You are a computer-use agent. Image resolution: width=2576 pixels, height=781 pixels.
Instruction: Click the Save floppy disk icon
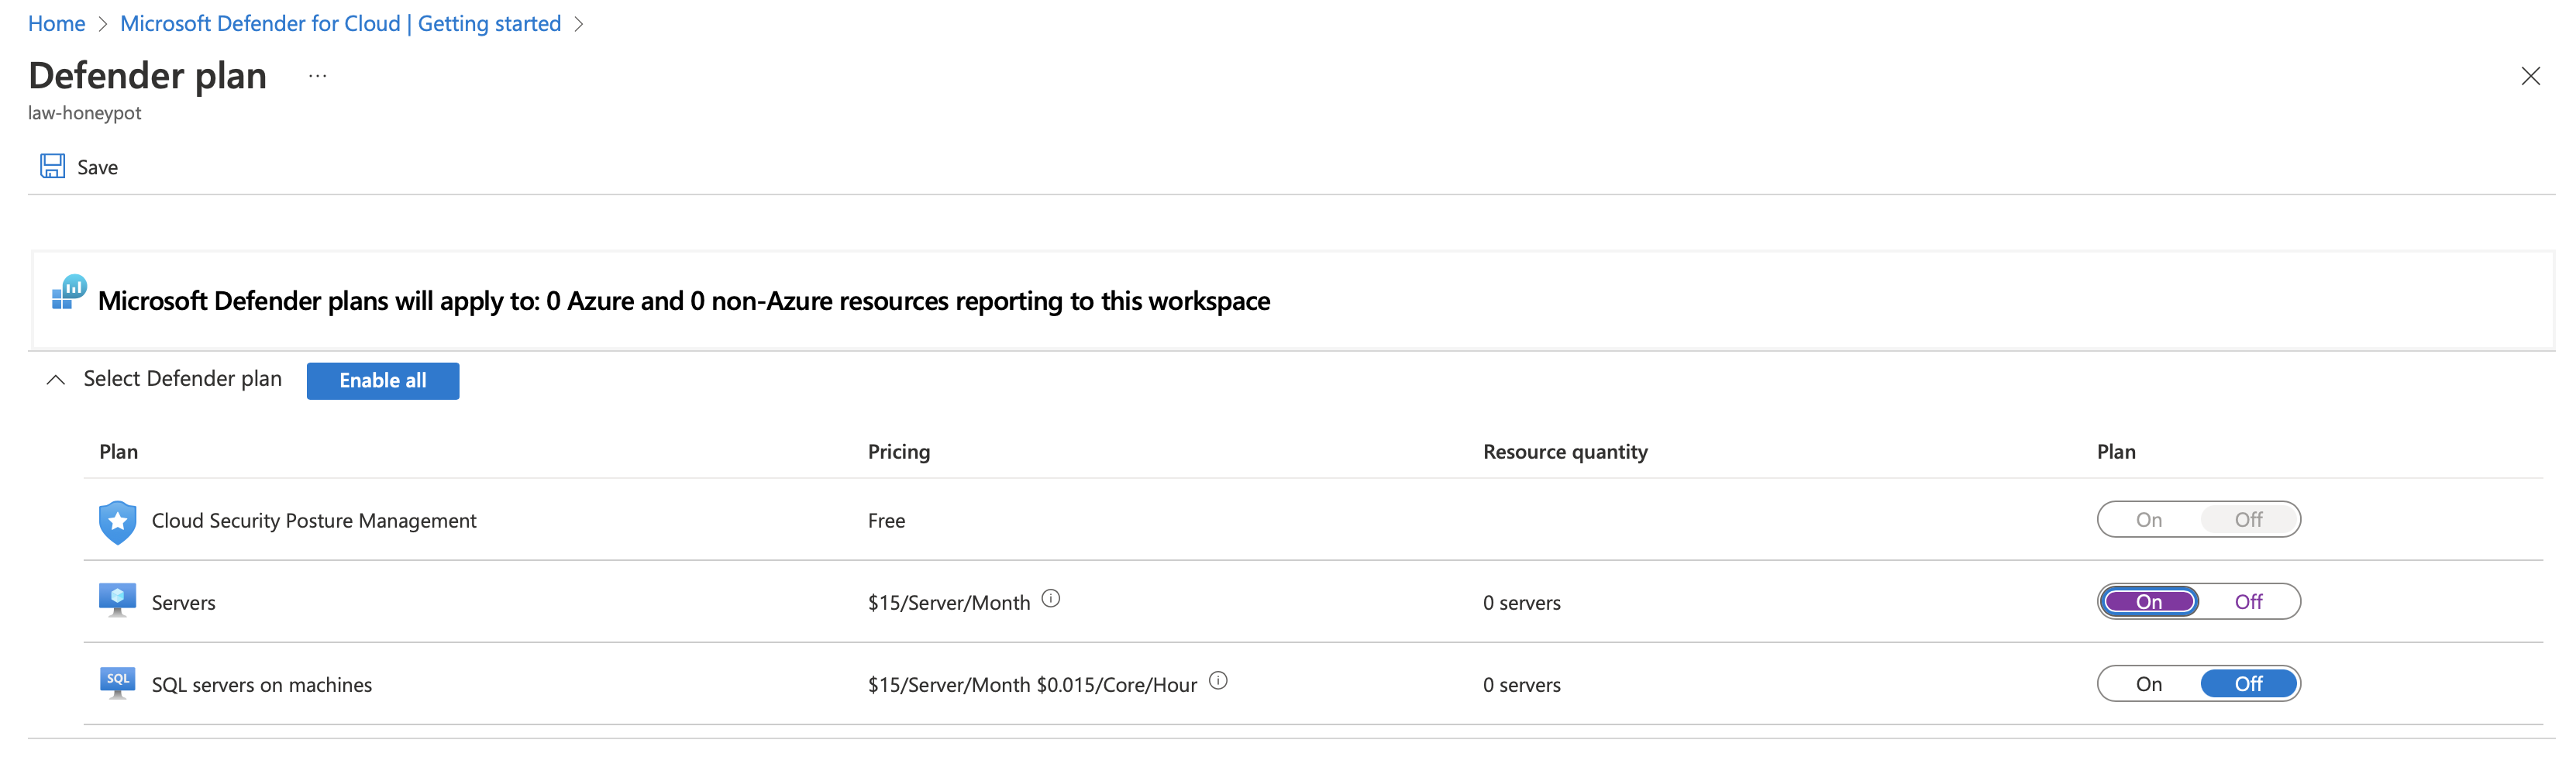point(52,166)
